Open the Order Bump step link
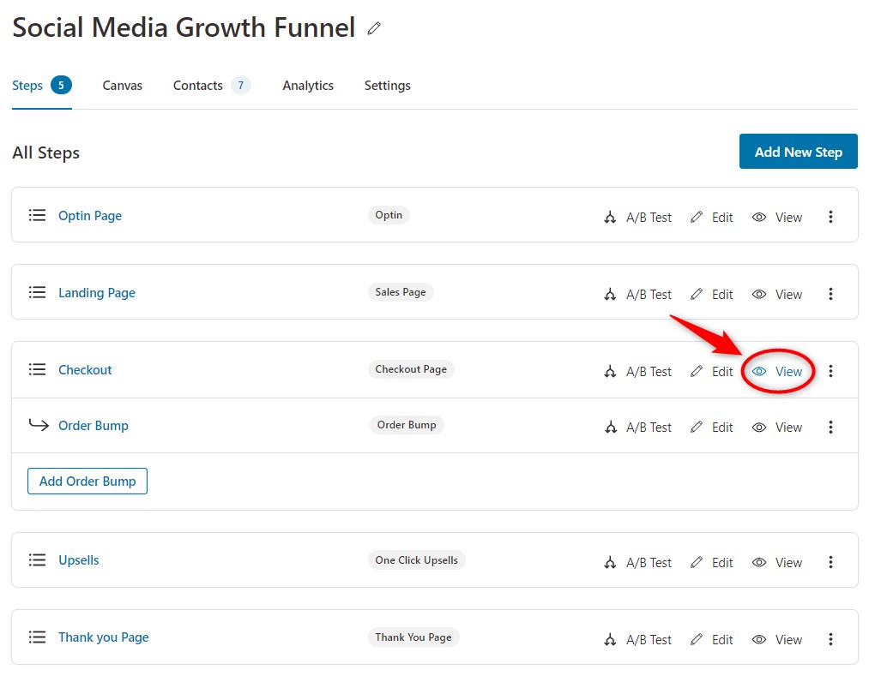The width and height of the screenshot is (869, 676). point(94,425)
